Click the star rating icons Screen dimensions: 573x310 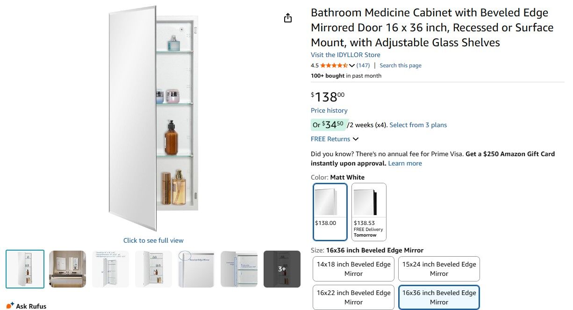coord(334,65)
